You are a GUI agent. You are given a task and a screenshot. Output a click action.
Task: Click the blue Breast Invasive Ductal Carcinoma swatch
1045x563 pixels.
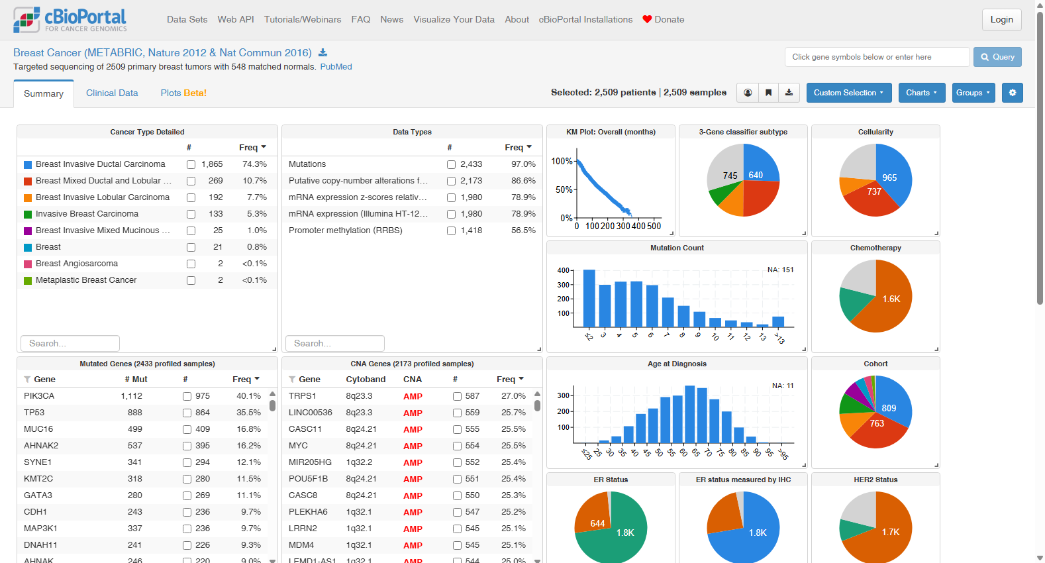click(28, 164)
